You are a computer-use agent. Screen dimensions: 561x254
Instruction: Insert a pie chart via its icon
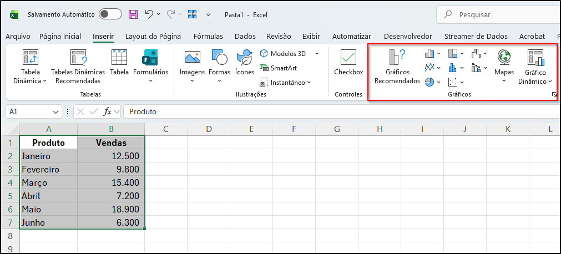[x=429, y=82]
